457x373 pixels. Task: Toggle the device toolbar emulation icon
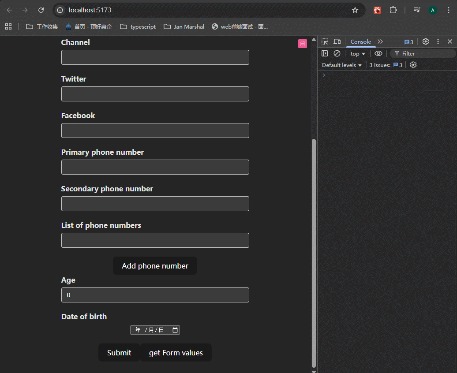point(337,41)
